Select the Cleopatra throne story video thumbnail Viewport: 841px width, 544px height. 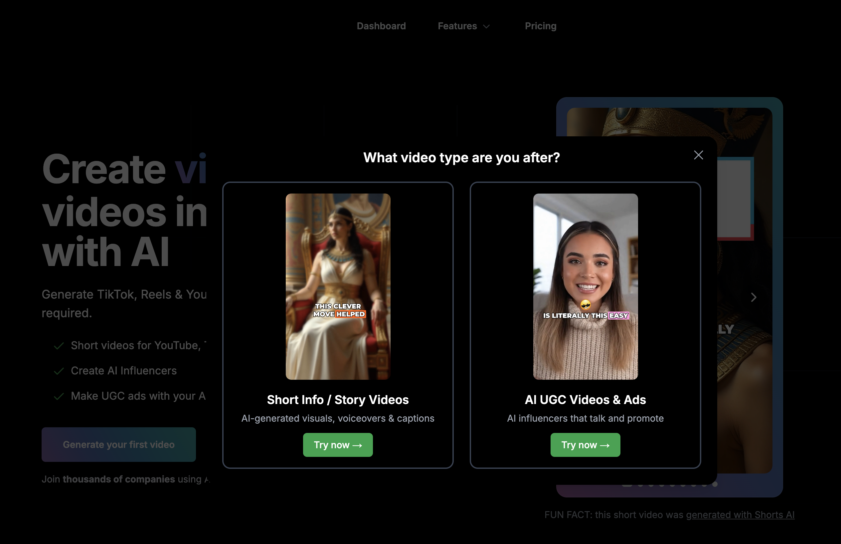(338, 287)
